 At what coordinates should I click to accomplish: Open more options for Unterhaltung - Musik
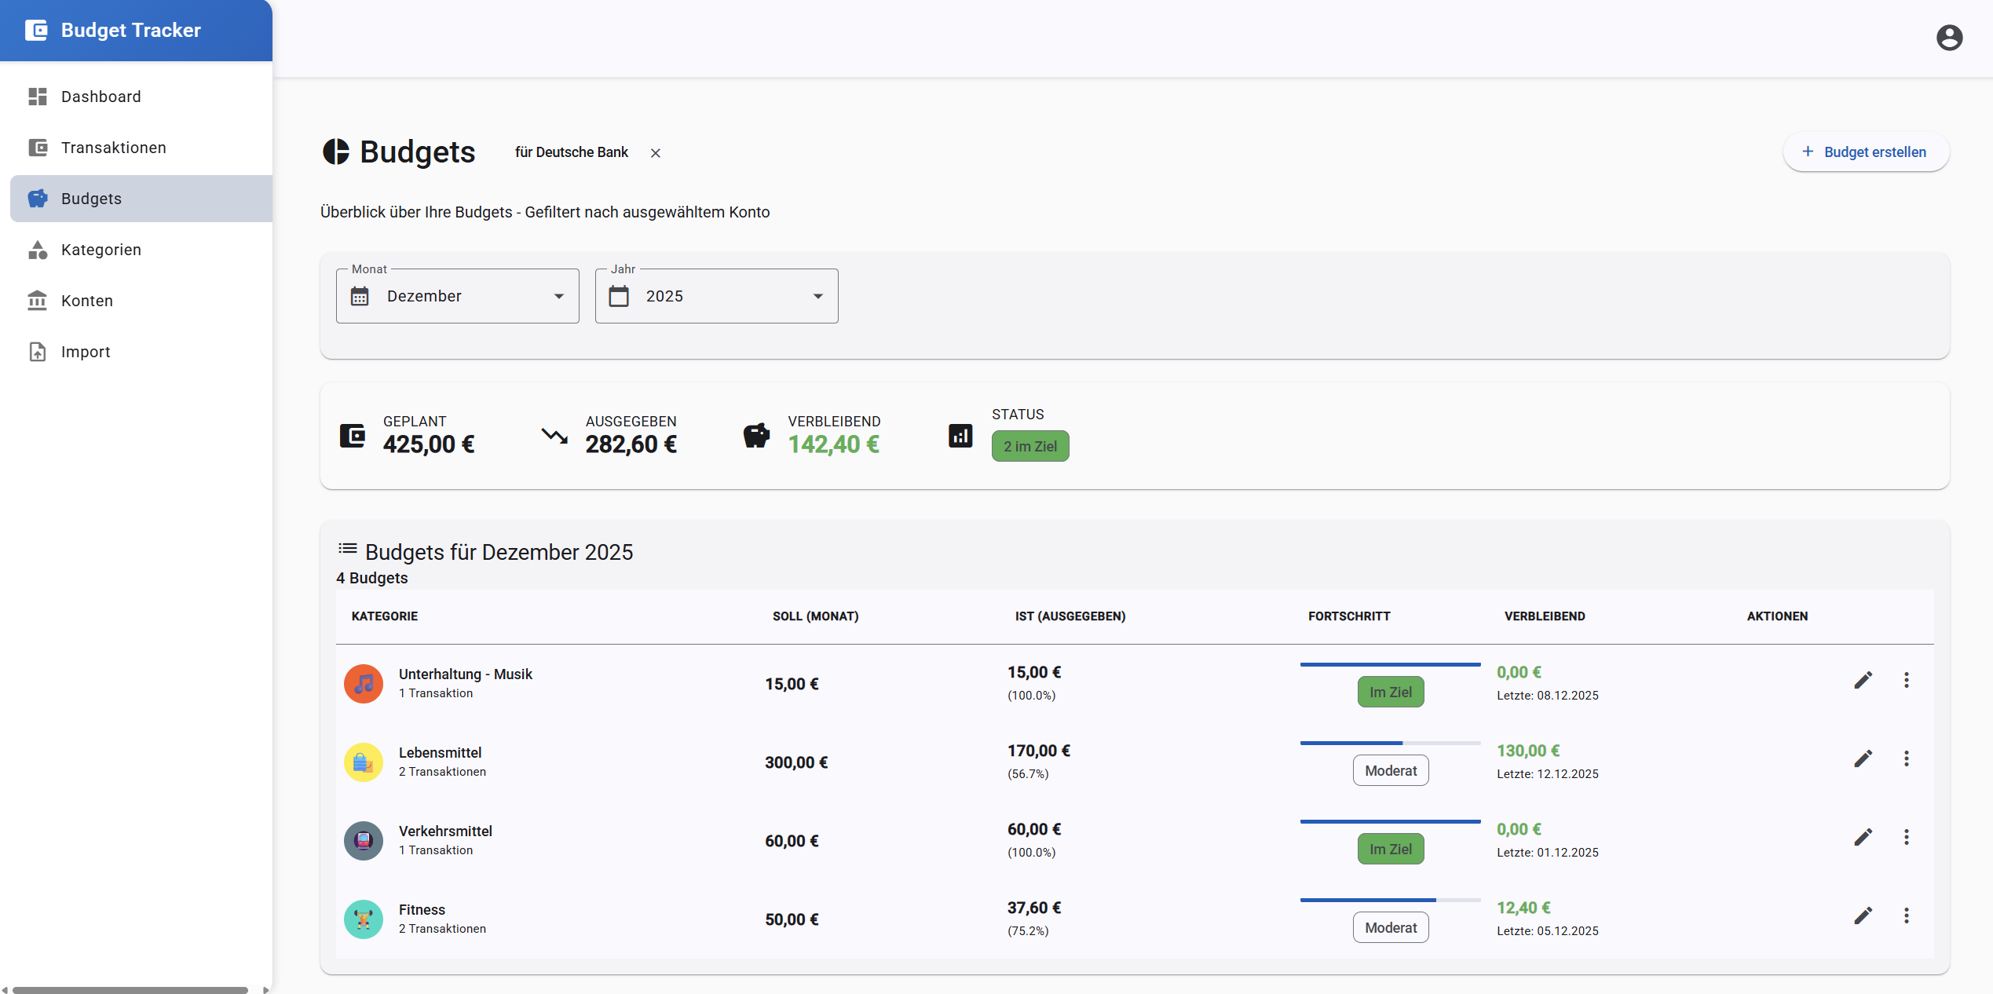click(1906, 680)
